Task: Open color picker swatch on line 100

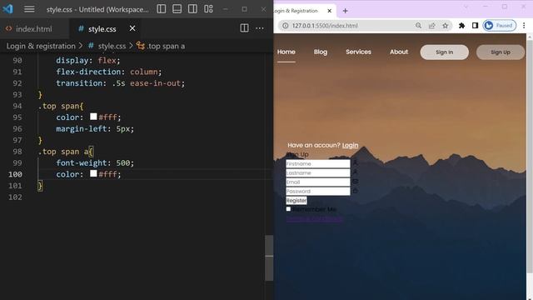Action: pyautogui.click(x=93, y=174)
